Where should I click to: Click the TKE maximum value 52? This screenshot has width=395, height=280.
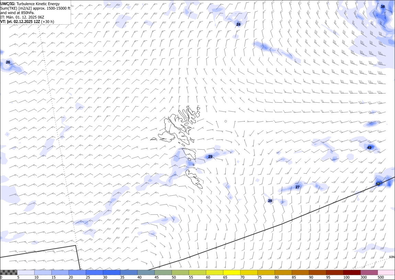pyautogui.click(x=378, y=184)
